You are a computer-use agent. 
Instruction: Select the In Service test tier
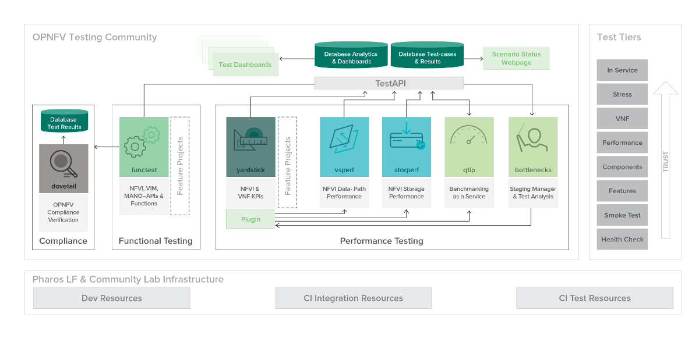coord(622,70)
